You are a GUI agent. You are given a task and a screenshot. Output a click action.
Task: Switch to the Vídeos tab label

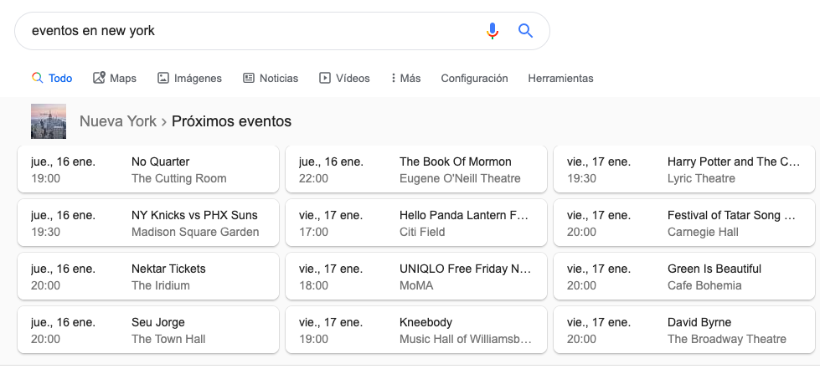pos(353,79)
